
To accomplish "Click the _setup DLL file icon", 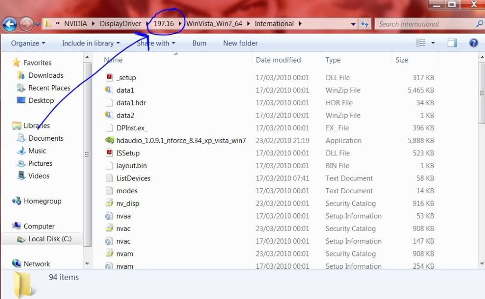I will click(109, 77).
